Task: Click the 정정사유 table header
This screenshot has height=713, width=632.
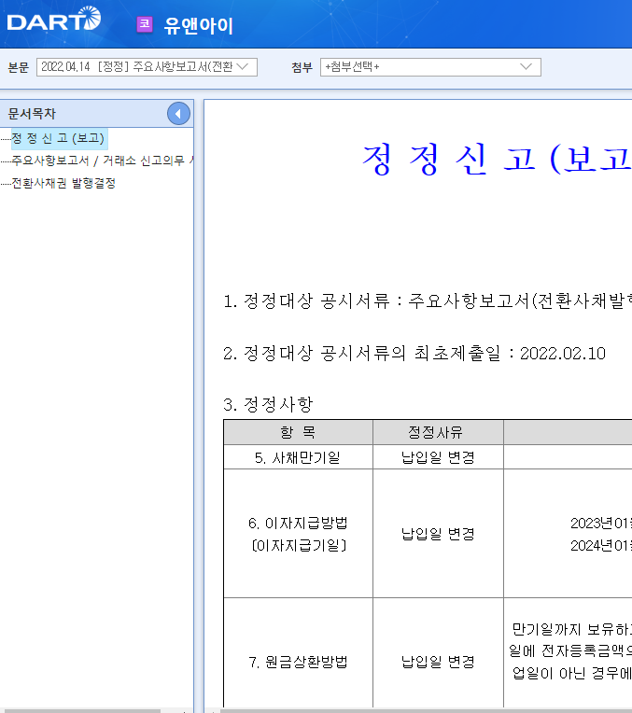Action: tap(438, 432)
